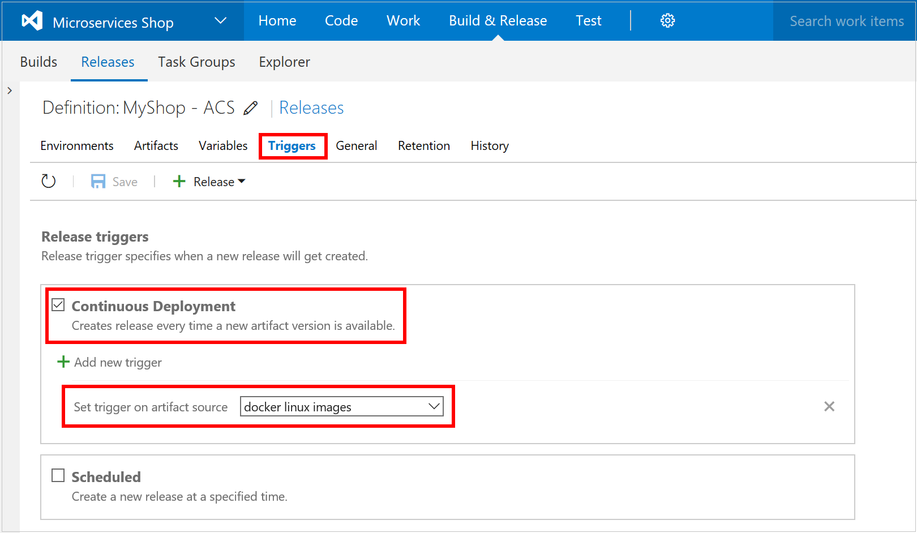
Task: Click Add new trigger
Action: (117, 362)
